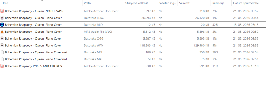Select the Piano Cover.mei file name

pyautogui.click(x=36, y=52)
